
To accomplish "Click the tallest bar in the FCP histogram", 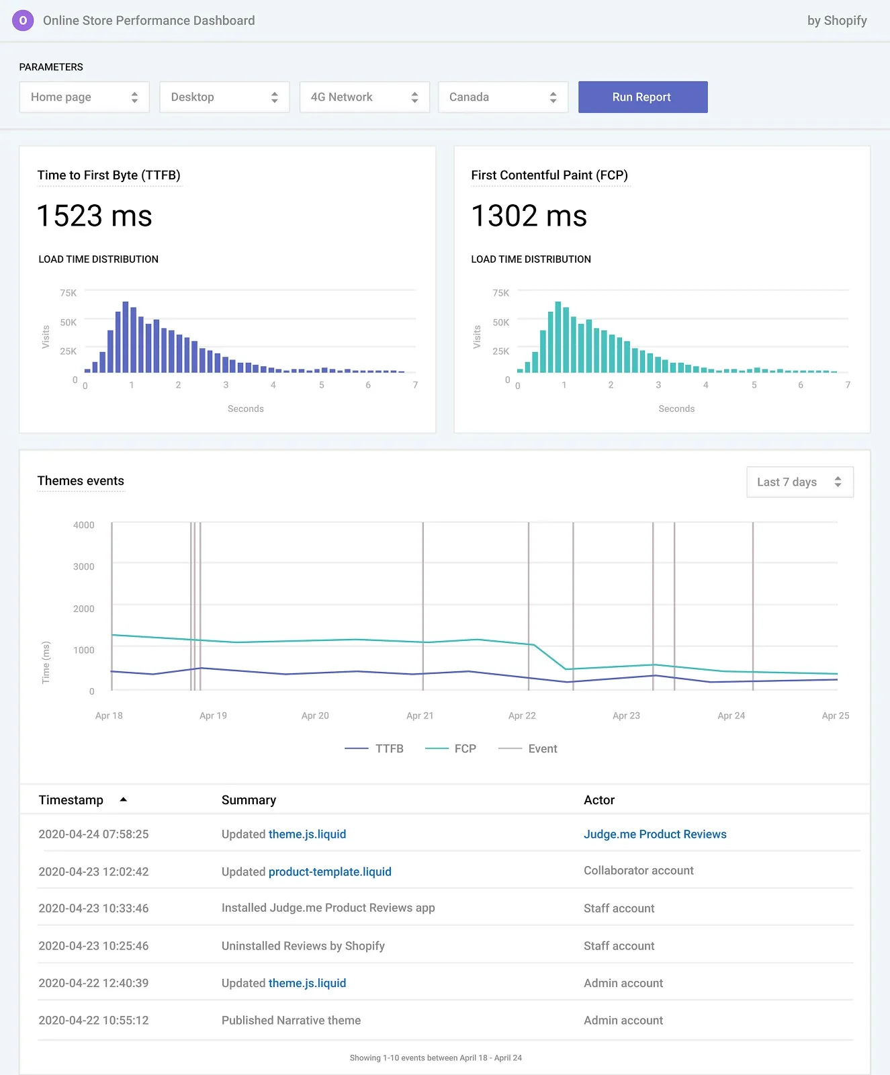I will [x=558, y=337].
